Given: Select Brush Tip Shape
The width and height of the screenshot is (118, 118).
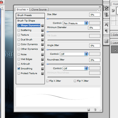Looking at the screenshot, I should (x=30, y=21).
